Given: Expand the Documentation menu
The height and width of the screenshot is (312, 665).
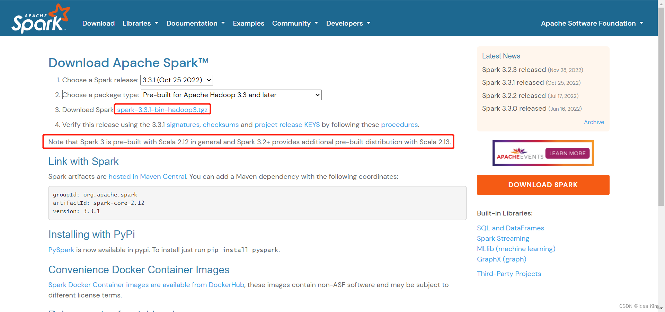Looking at the screenshot, I should pyautogui.click(x=196, y=23).
